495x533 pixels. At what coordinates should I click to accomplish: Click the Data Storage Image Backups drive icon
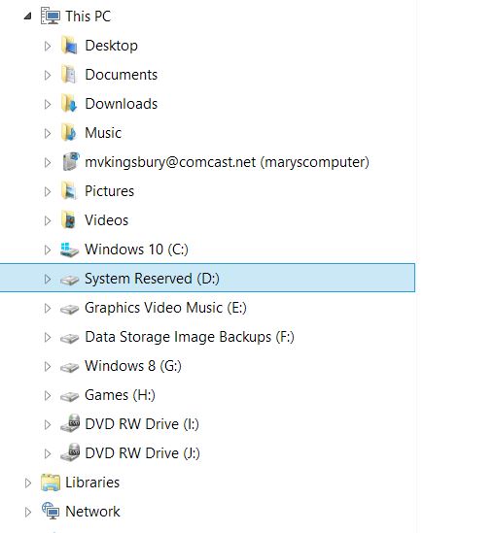coord(69,338)
